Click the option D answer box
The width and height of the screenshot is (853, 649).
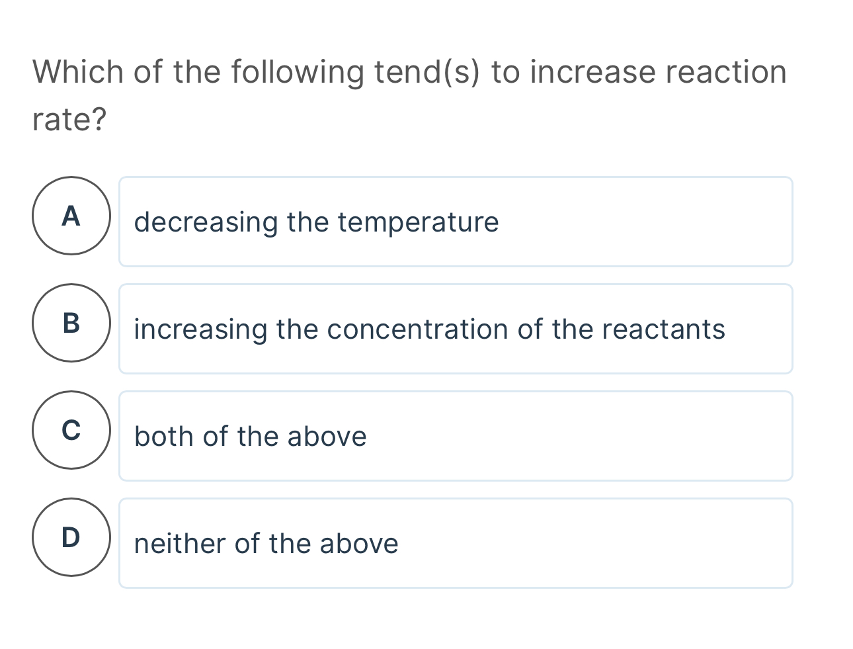click(x=456, y=543)
